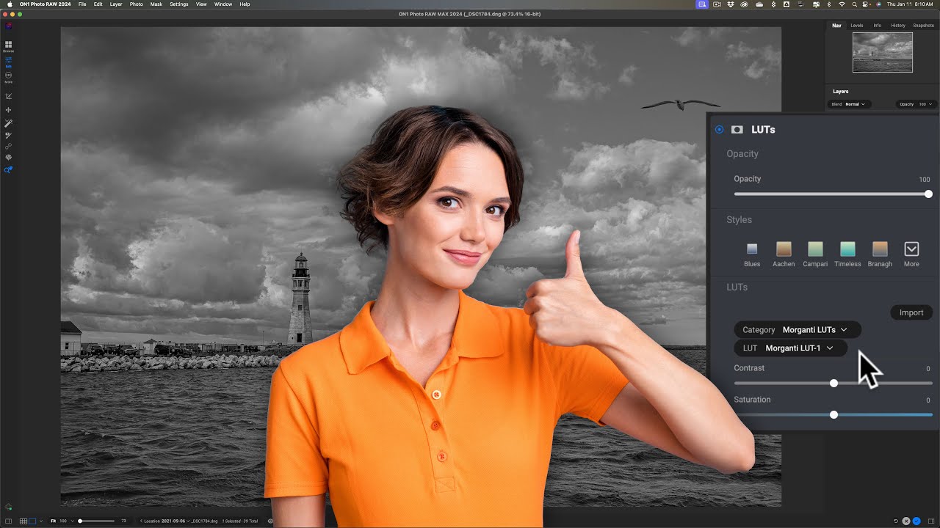Switch to the Levels tab
This screenshot has width=940, height=528.
[x=857, y=26]
